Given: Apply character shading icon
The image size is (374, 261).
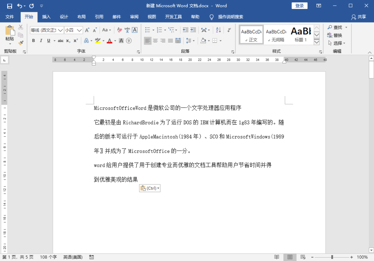Looking at the screenshot, I should (x=121, y=41).
